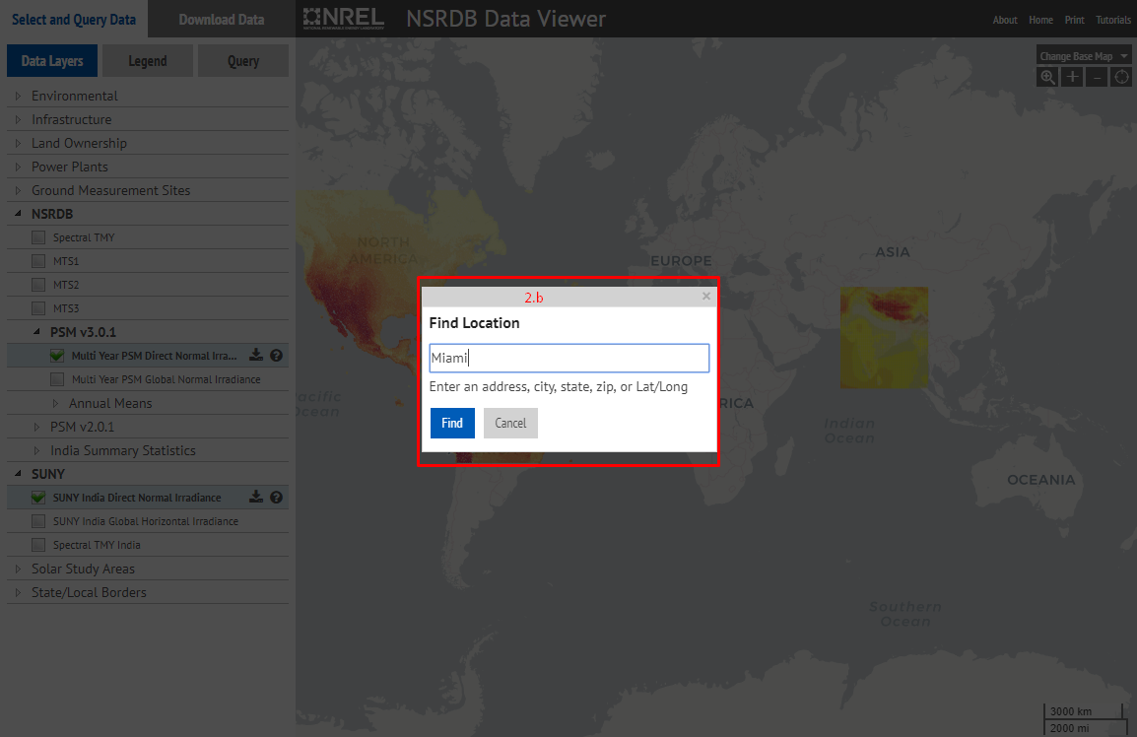This screenshot has height=737, width=1137.
Task: Download Multi Year PSM Direct Normal Irradiance layer
Action: click(256, 355)
